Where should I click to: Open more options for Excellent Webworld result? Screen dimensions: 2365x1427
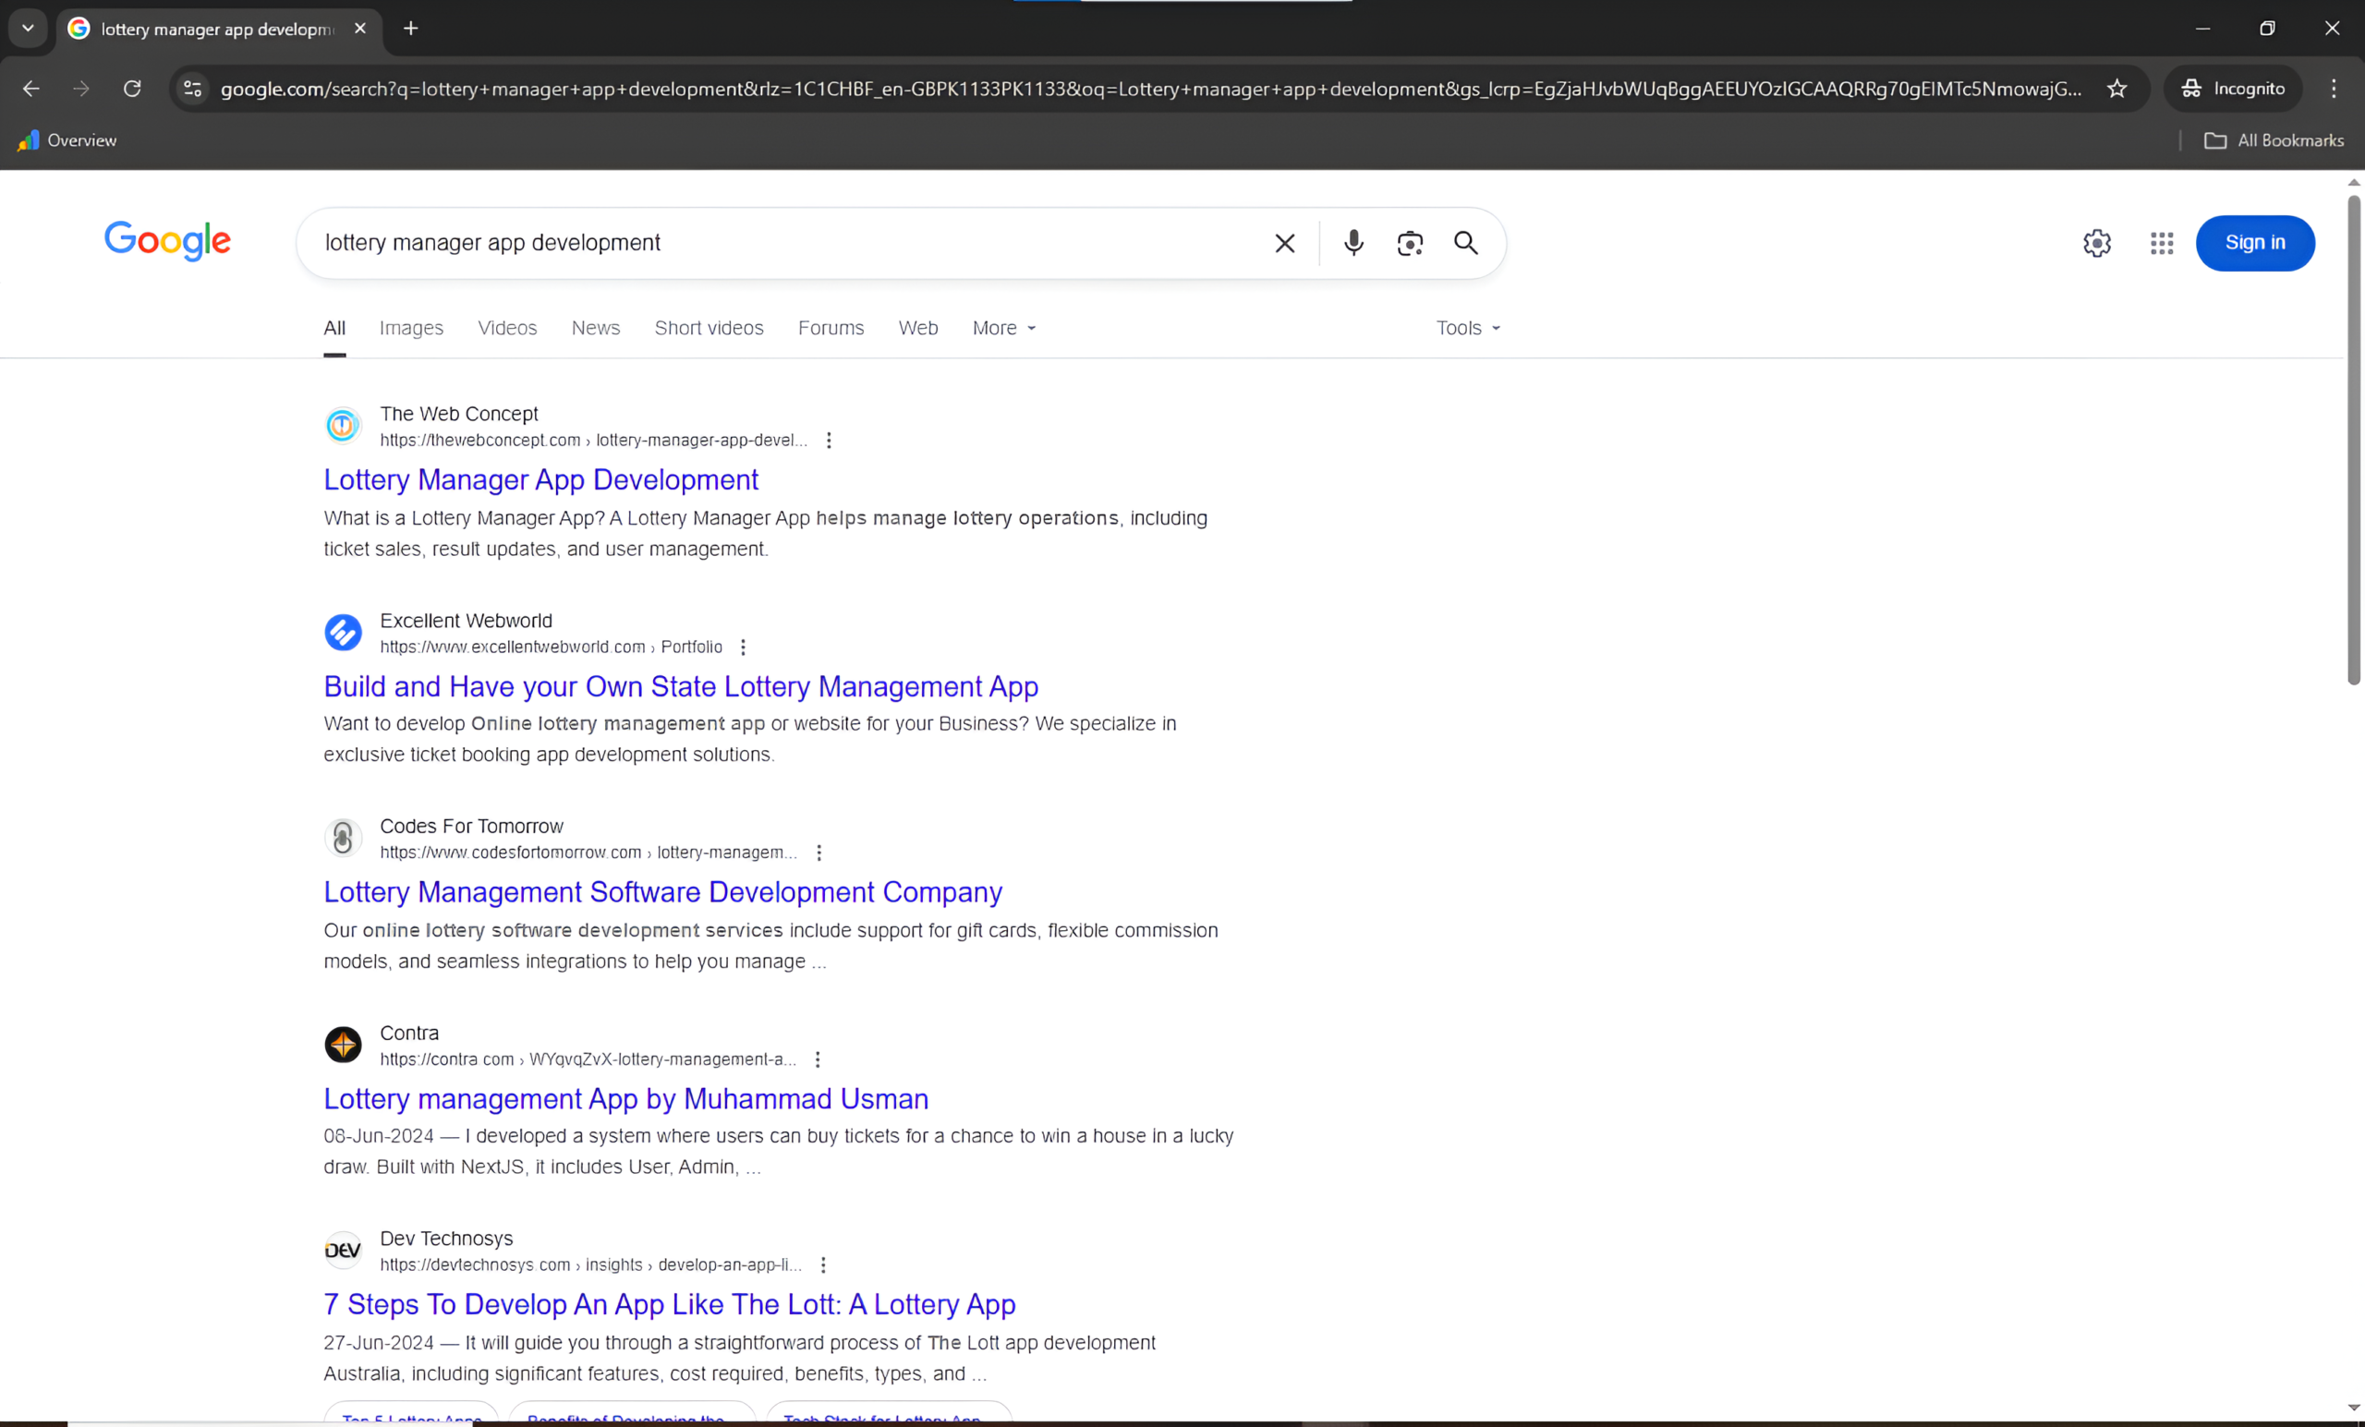click(x=743, y=647)
